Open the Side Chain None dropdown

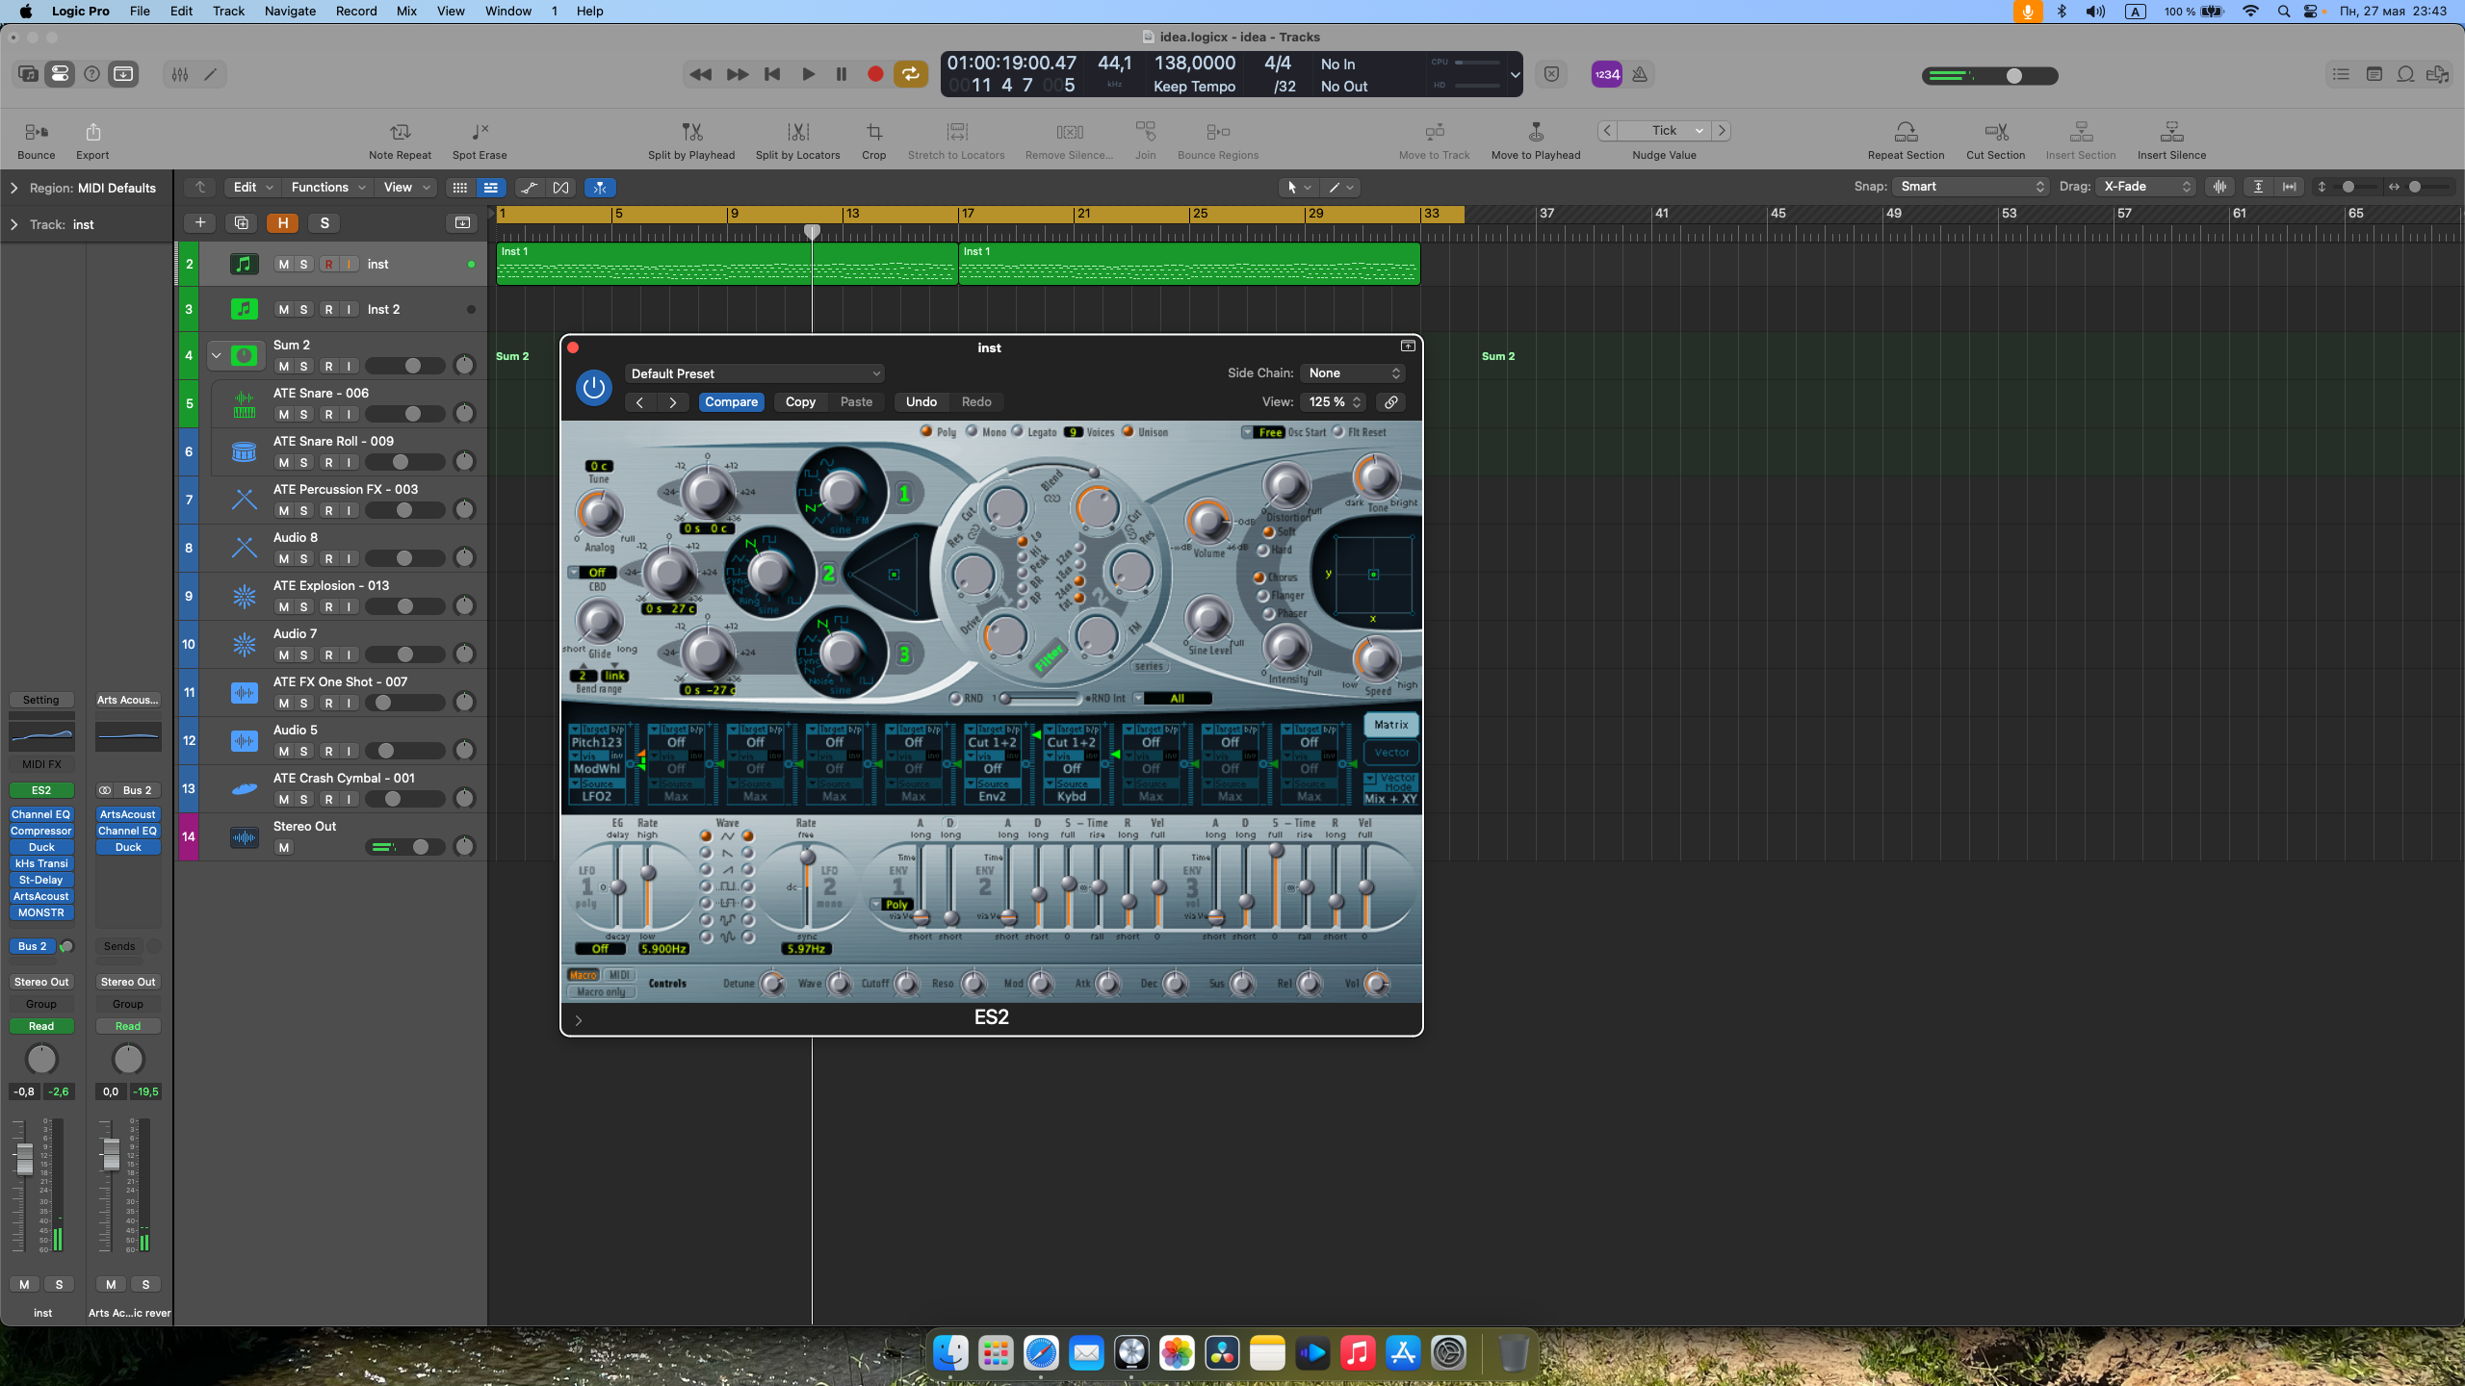[1353, 373]
